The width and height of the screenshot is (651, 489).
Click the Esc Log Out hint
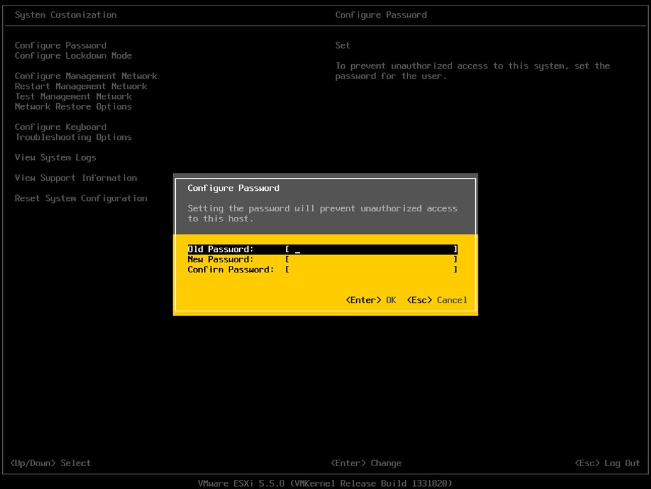(607, 463)
